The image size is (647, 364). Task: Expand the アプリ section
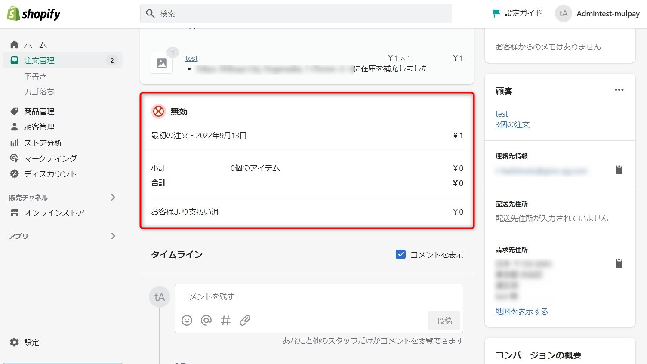[x=113, y=236]
